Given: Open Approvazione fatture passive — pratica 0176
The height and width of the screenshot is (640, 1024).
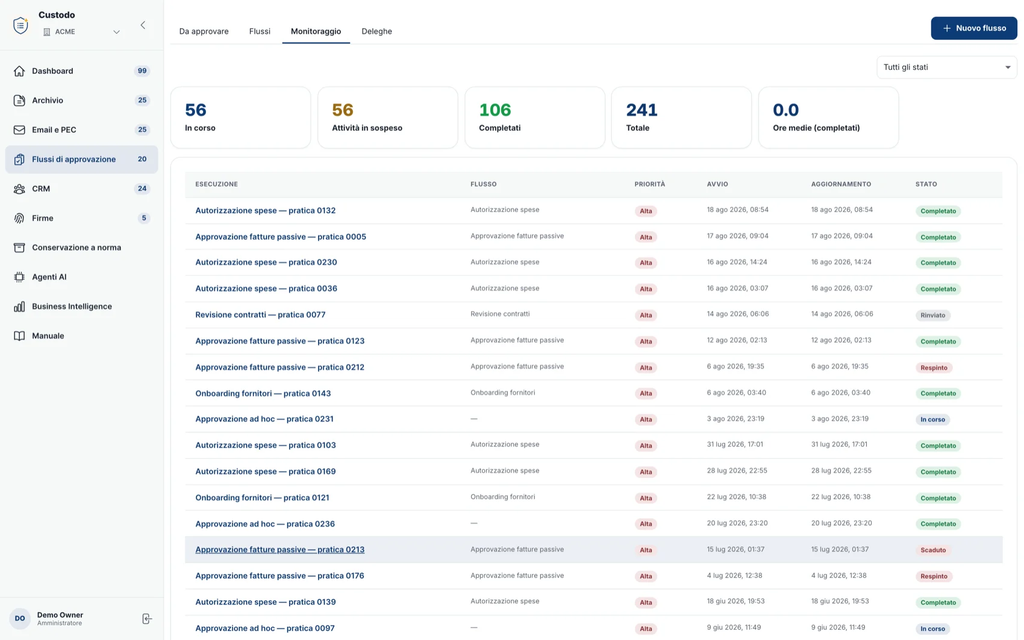Looking at the screenshot, I should 279,576.
